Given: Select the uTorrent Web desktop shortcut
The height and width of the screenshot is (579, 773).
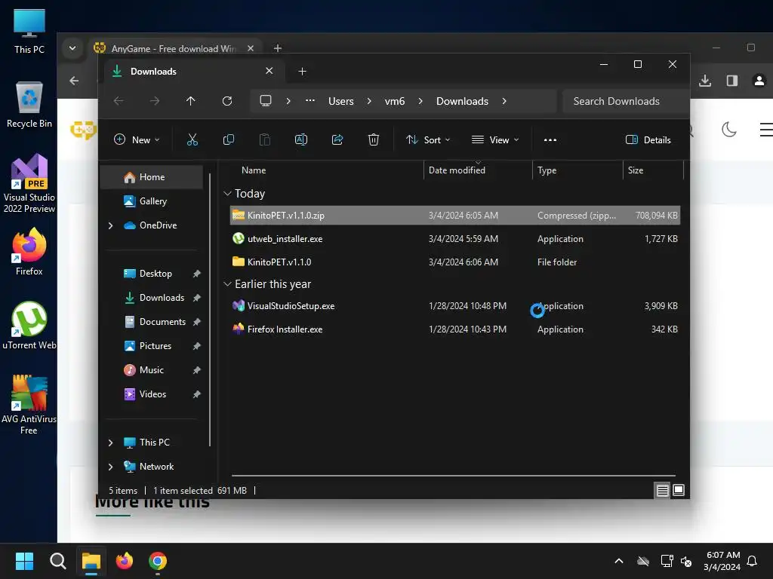Looking at the screenshot, I should (29, 326).
